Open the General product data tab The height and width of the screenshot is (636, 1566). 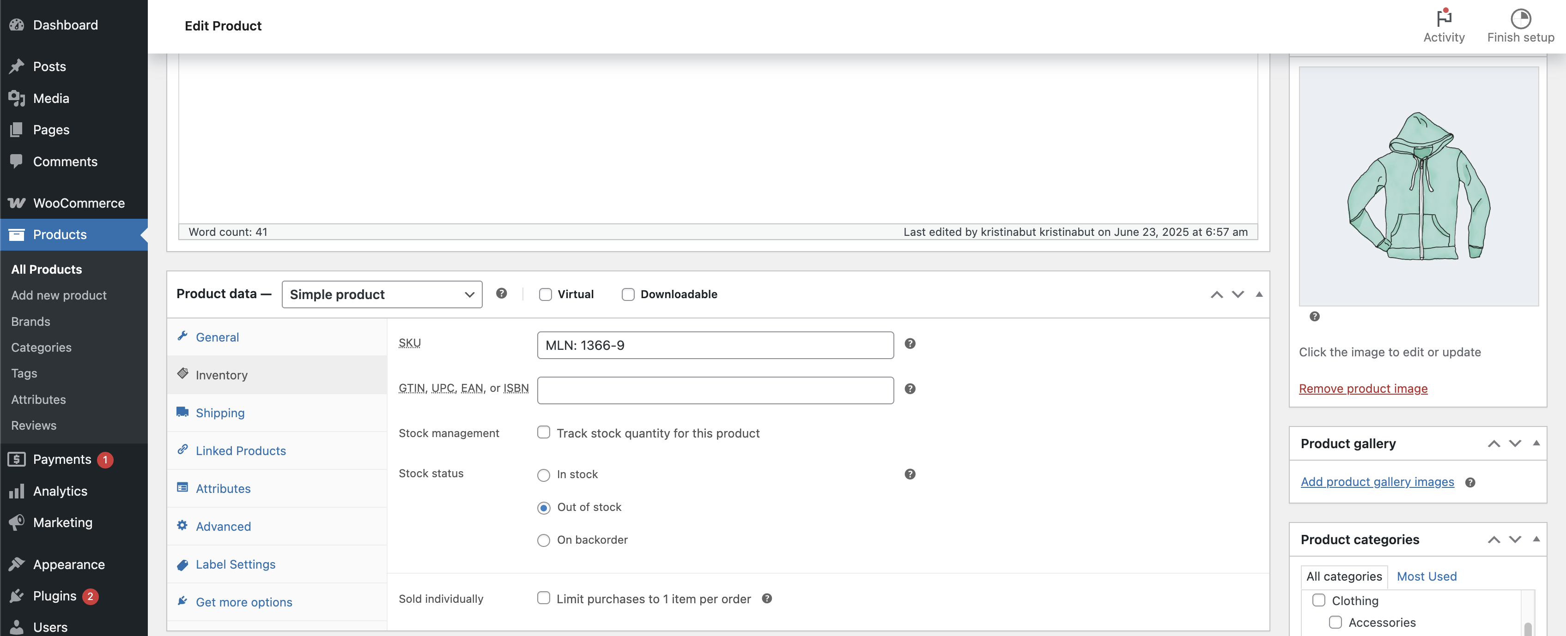[x=277, y=337]
